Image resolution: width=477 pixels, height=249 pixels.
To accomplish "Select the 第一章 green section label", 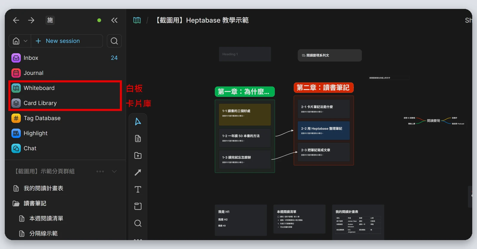I will [x=245, y=92].
